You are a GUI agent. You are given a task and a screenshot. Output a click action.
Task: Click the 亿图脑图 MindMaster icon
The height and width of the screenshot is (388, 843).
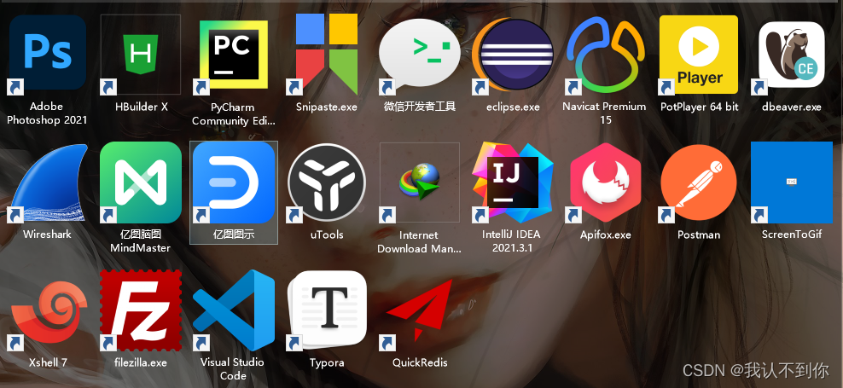[x=140, y=182]
